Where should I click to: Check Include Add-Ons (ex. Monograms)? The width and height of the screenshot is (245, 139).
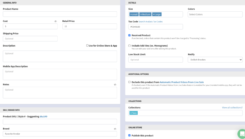(x=129, y=46)
